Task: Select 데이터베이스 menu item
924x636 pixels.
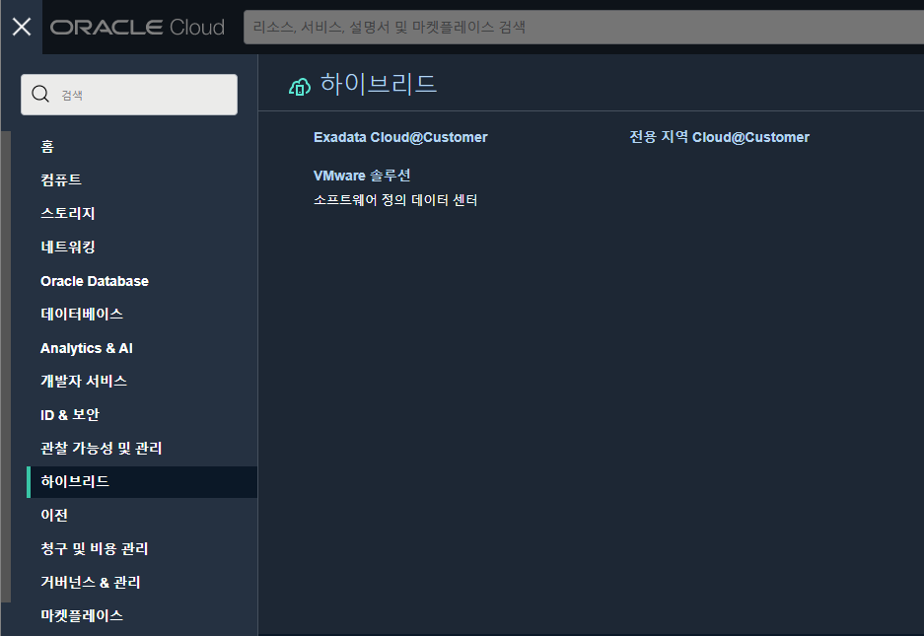Action: (81, 315)
